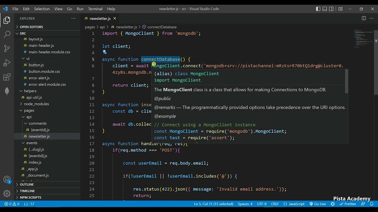
Task: Click the feedback icon in status bar
Action: [x=364, y=204]
